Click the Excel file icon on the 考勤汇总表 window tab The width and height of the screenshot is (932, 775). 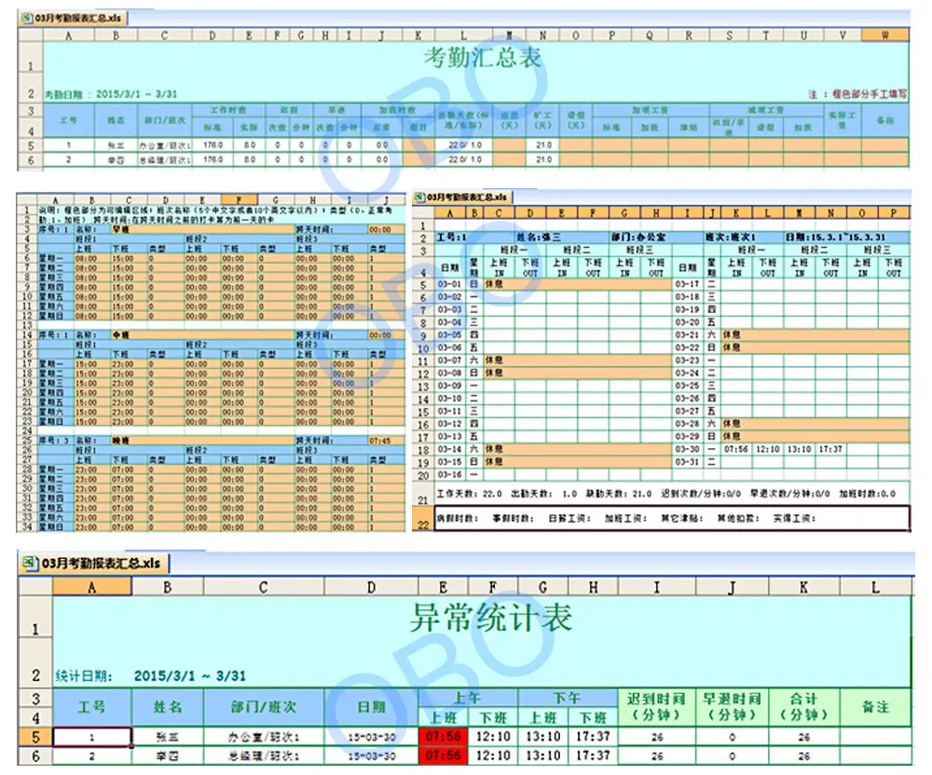tap(27, 18)
